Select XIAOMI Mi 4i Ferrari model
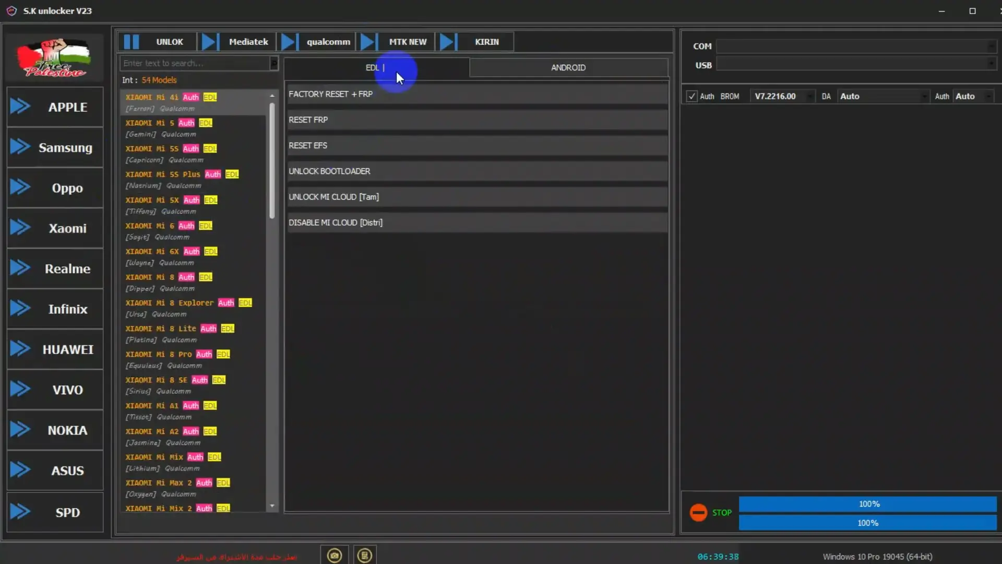 (x=194, y=102)
